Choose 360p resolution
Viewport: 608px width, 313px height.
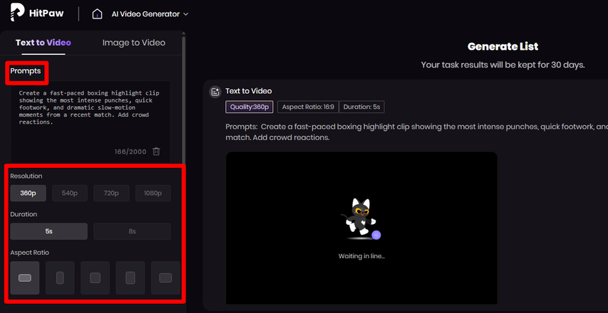point(29,193)
